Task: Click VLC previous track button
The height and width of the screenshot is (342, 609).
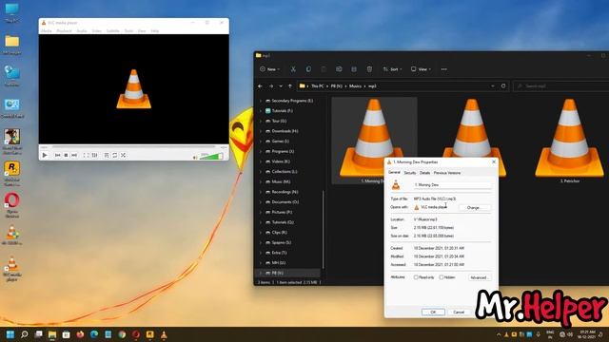Action: point(57,155)
